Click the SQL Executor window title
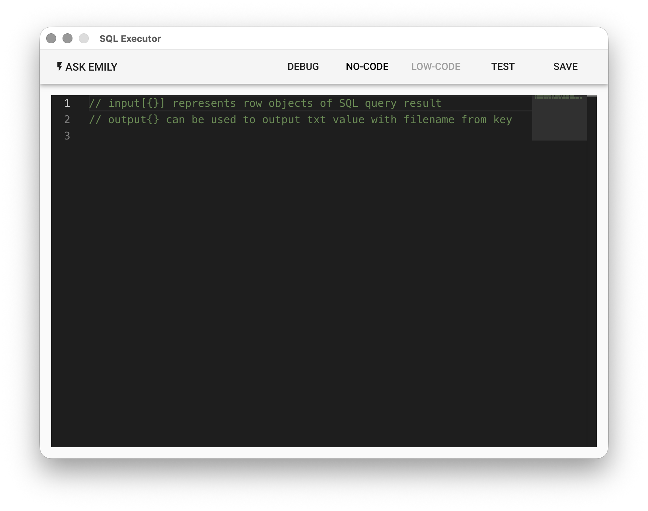This screenshot has height=511, width=648. point(130,39)
